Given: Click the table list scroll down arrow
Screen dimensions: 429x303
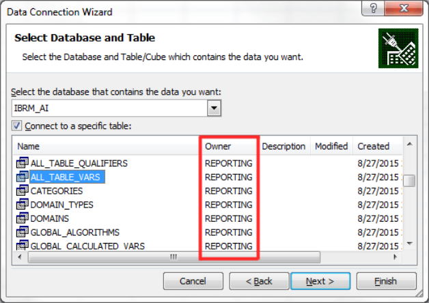Looking at the screenshot, I should pyautogui.click(x=410, y=243).
